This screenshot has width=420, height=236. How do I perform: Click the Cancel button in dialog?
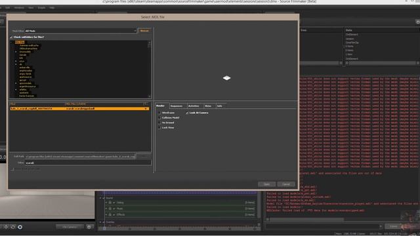(286, 184)
